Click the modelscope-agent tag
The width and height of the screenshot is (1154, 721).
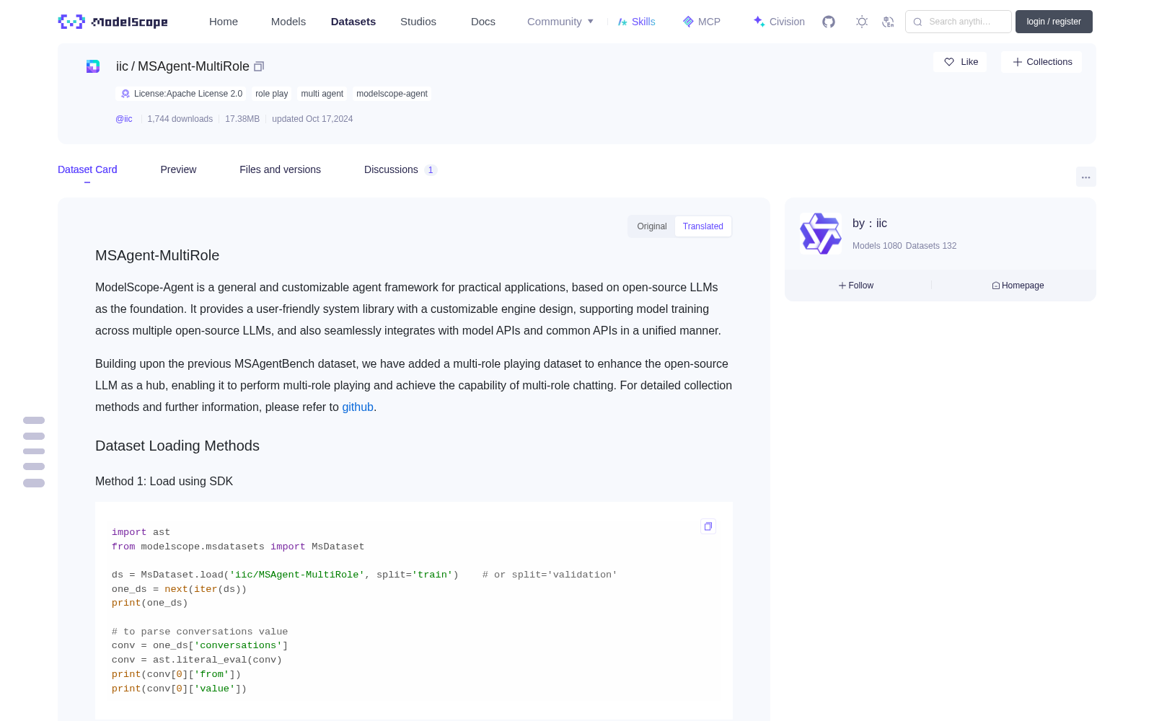(x=392, y=94)
